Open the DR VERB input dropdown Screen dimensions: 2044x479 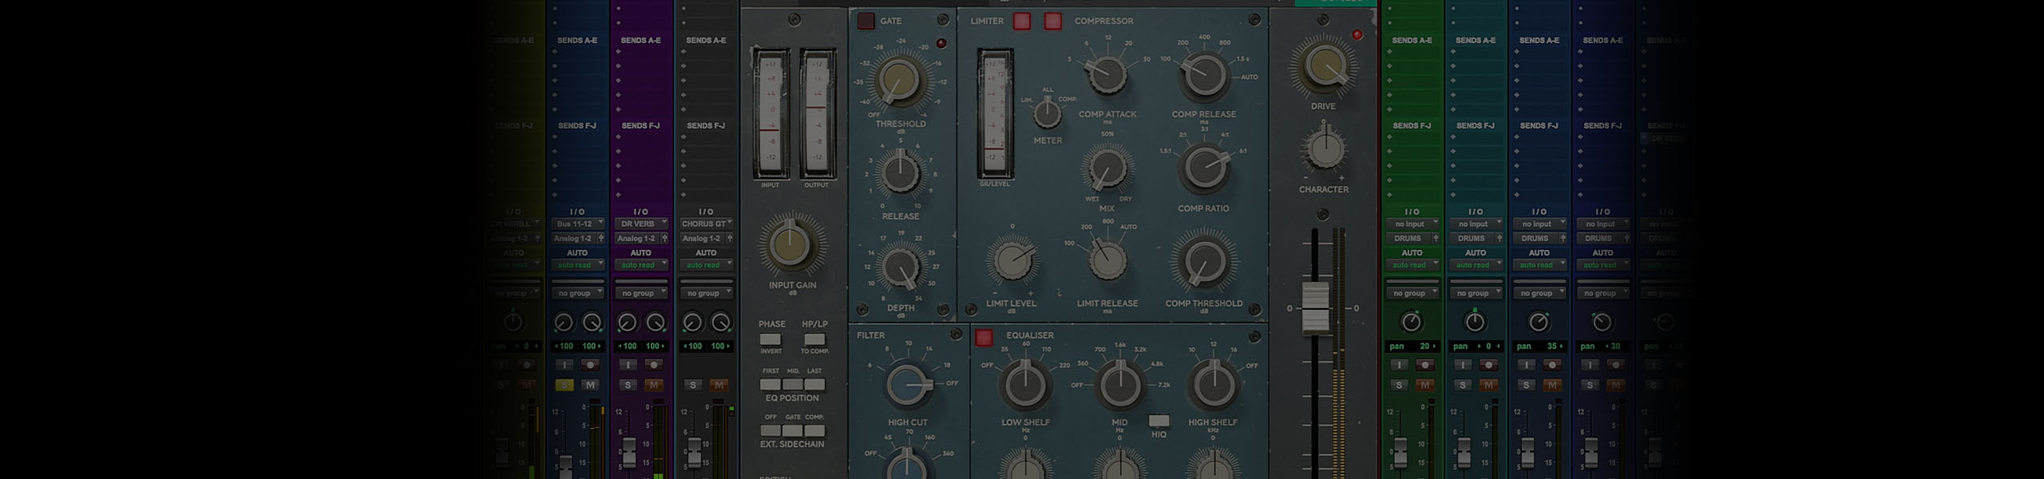pos(641,224)
